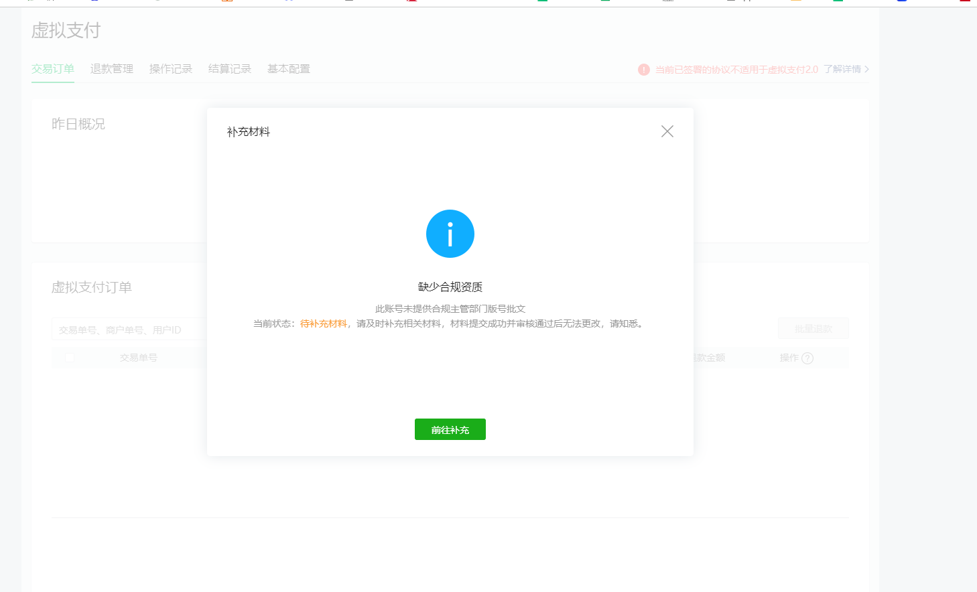Viewport: 977px width, 592px height.
Task: Click the 交易单号 column header
Action: click(x=139, y=358)
